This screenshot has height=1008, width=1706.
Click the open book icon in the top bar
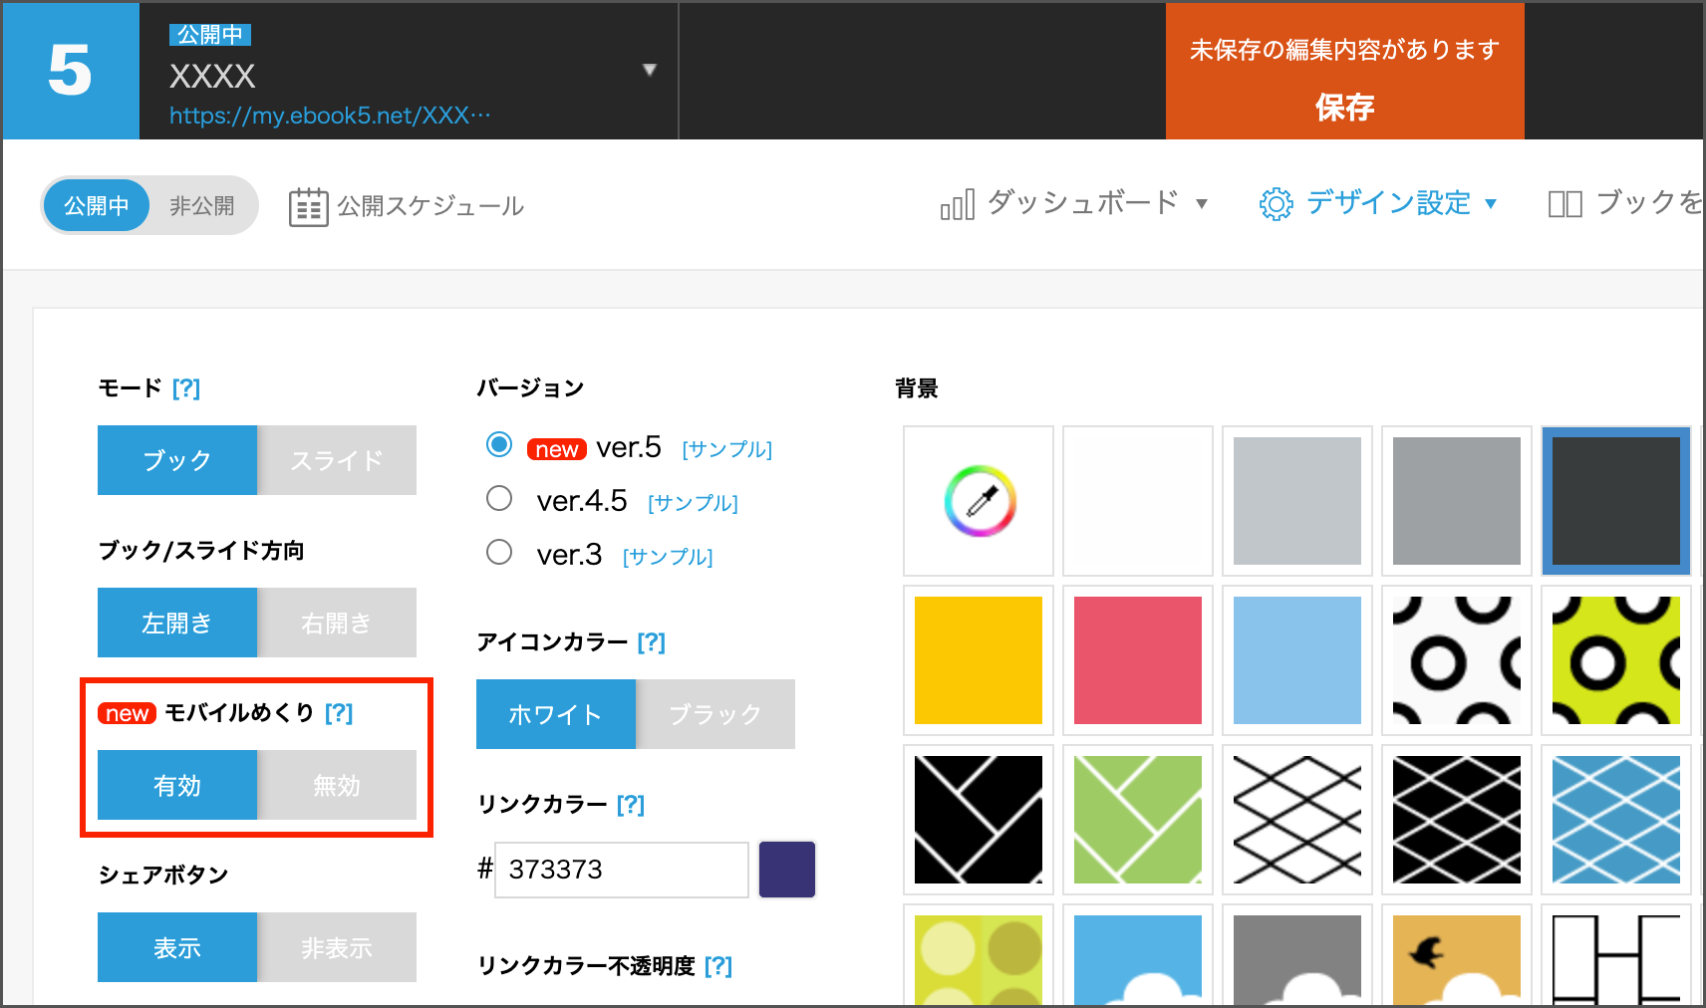click(1564, 204)
